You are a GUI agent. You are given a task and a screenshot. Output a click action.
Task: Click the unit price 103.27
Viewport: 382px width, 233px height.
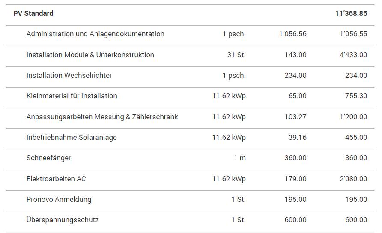click(295, 117)
